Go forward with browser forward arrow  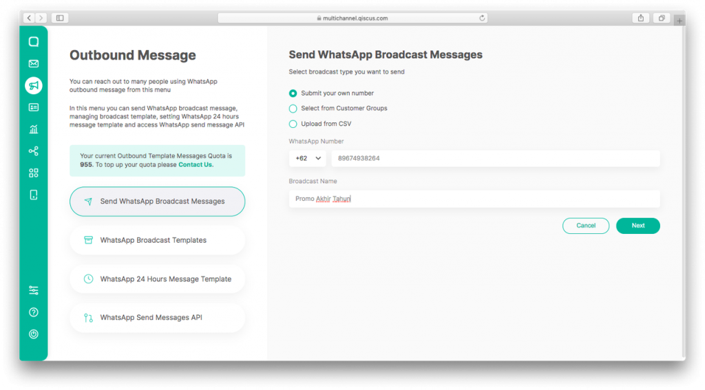[x=41, y=18]
